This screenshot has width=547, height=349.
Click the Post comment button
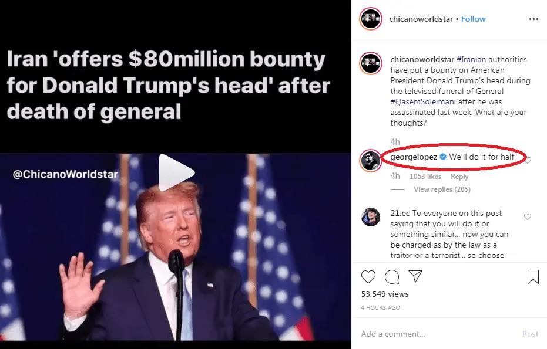[x=530, y=334]
